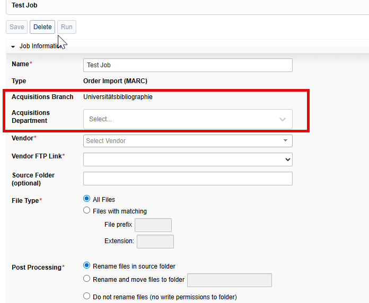Open the Select Vendor dropdown arrow
The width and height of the screenshot is (369, 303).
coord(285,141)
